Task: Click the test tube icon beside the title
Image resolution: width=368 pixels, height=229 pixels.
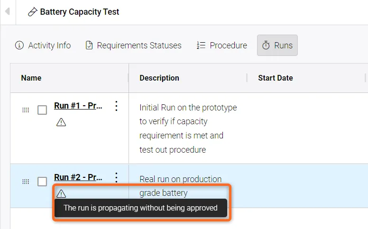Action: coord(33,12)
